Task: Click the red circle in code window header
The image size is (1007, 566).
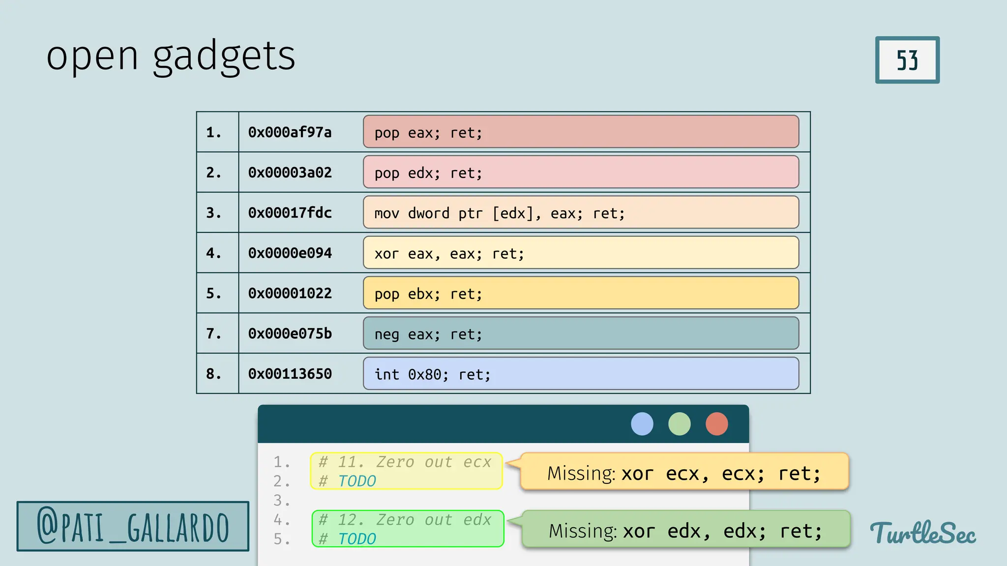Action: 717,424
